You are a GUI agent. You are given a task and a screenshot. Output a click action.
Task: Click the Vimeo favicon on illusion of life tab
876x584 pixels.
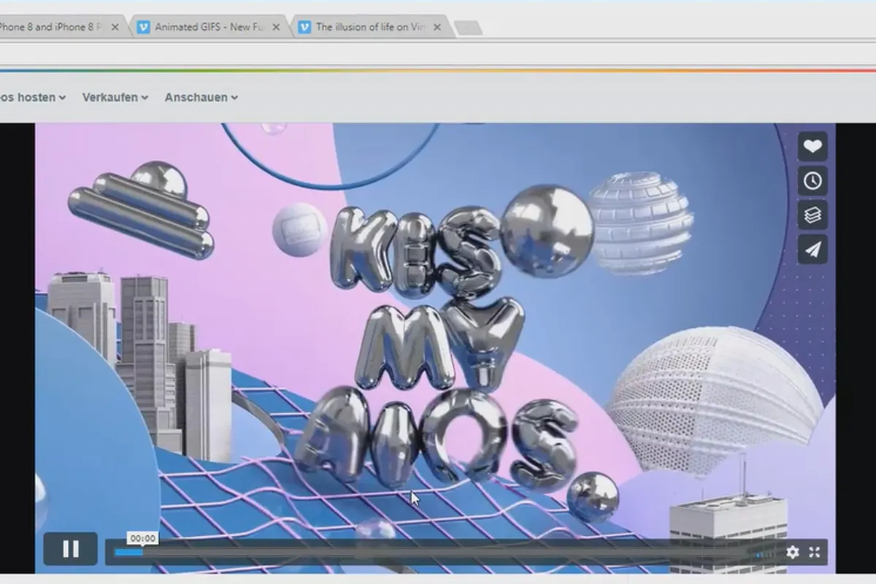(304, 27)
